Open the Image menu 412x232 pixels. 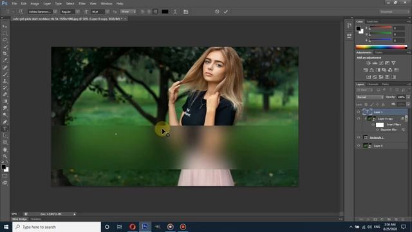35,4
